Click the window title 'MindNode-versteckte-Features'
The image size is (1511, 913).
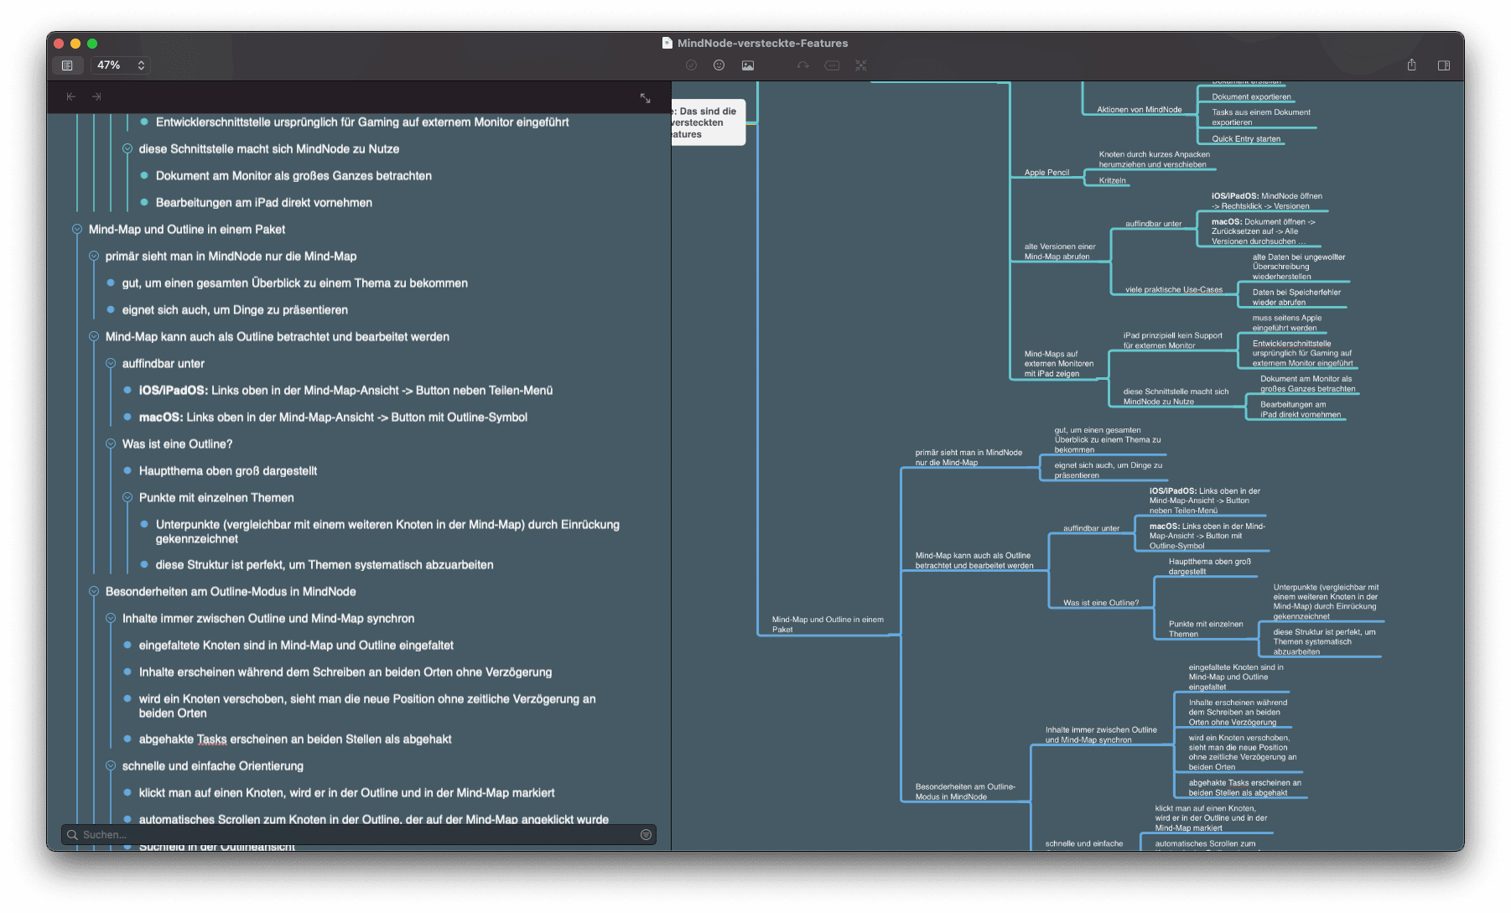(x=762, y=43)
